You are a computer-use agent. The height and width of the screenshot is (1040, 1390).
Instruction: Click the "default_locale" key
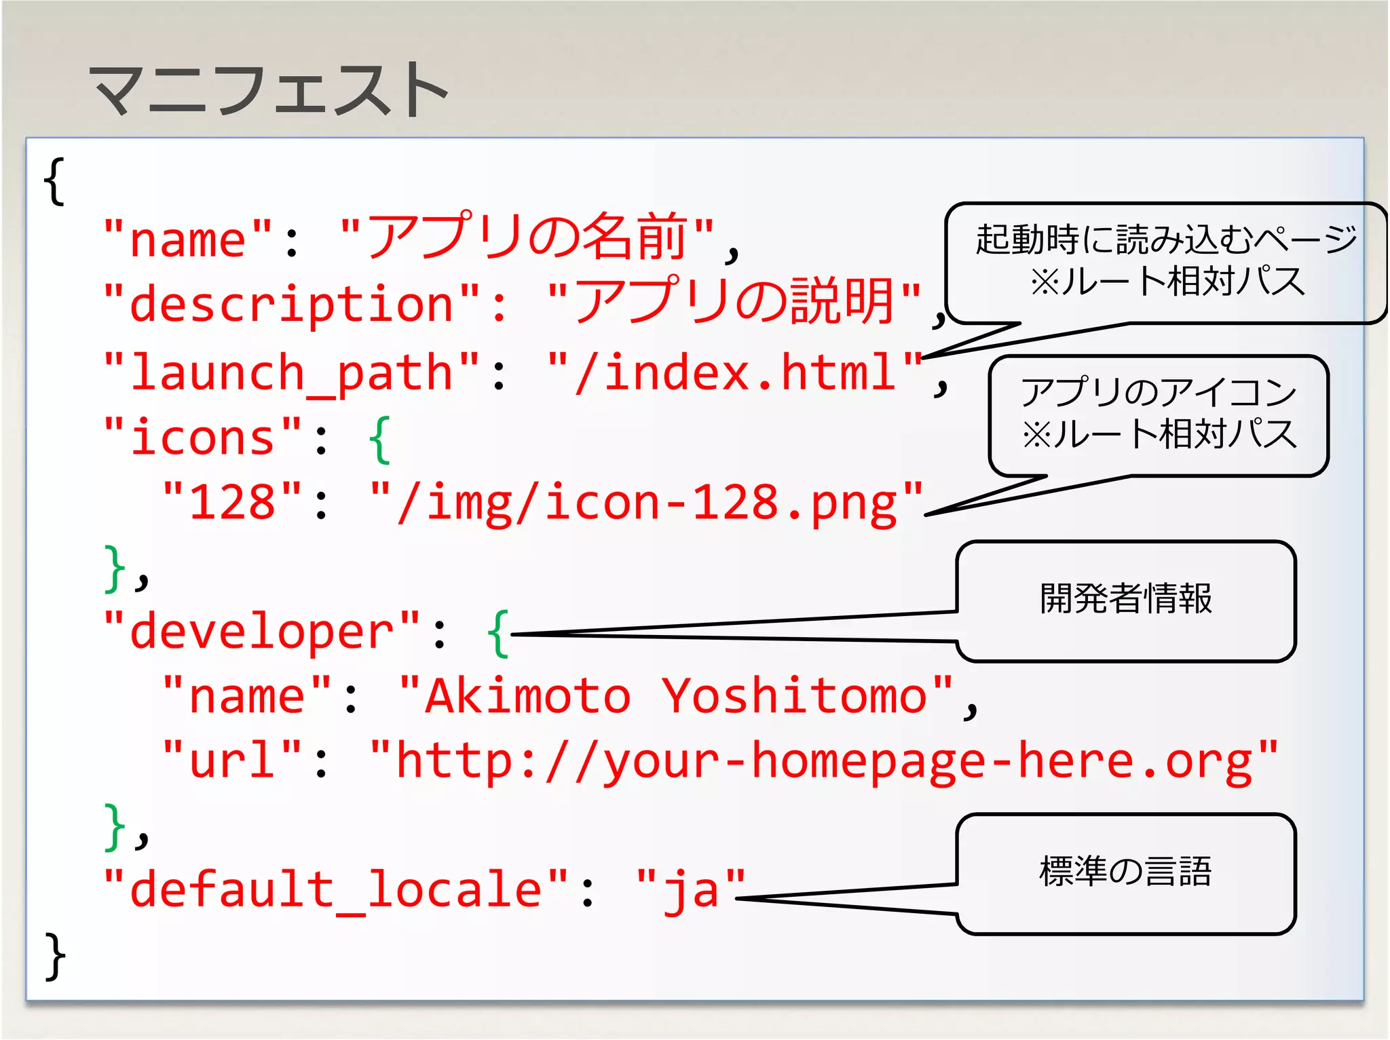tap(335, 890)
